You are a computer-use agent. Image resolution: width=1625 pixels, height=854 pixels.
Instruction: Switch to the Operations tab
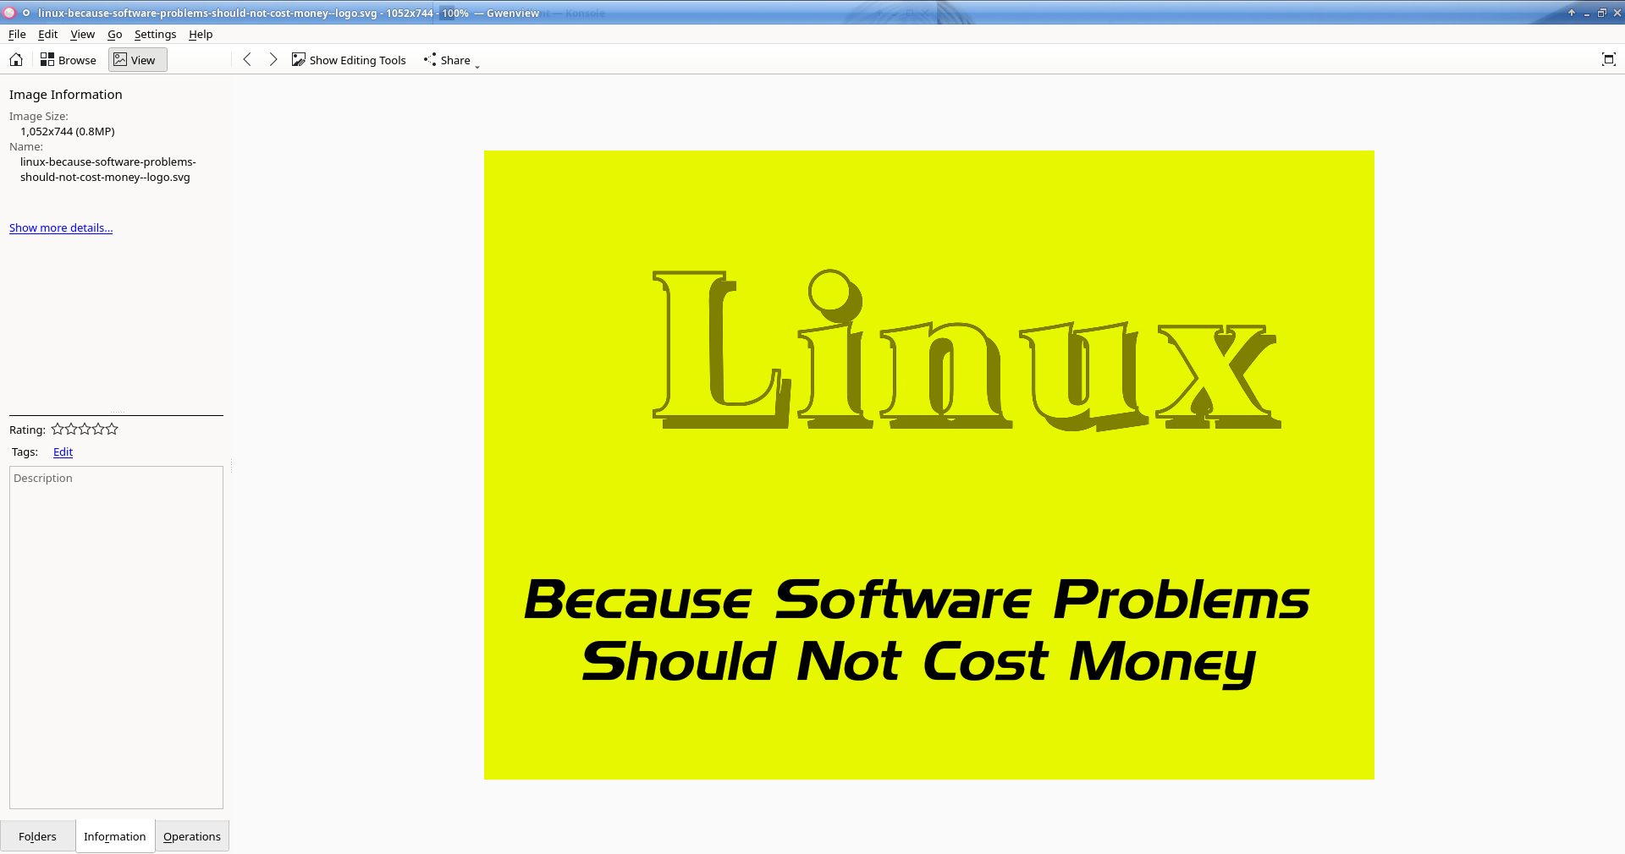point(192,836)
